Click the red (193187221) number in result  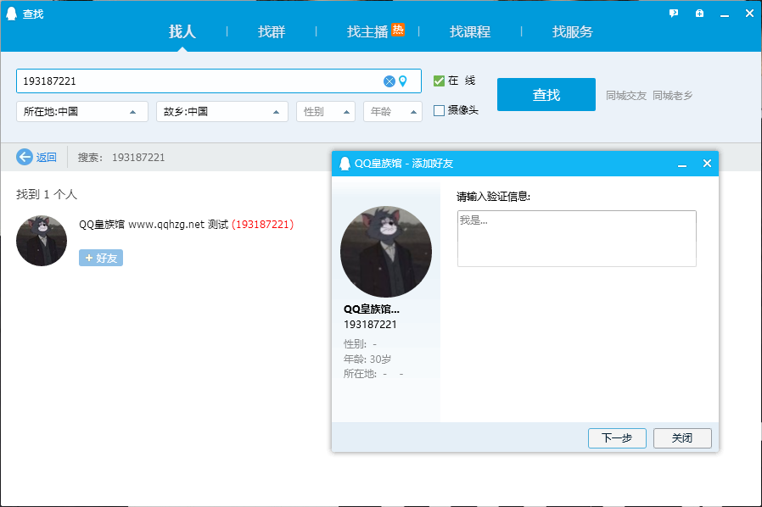click(x=262, y=225)
